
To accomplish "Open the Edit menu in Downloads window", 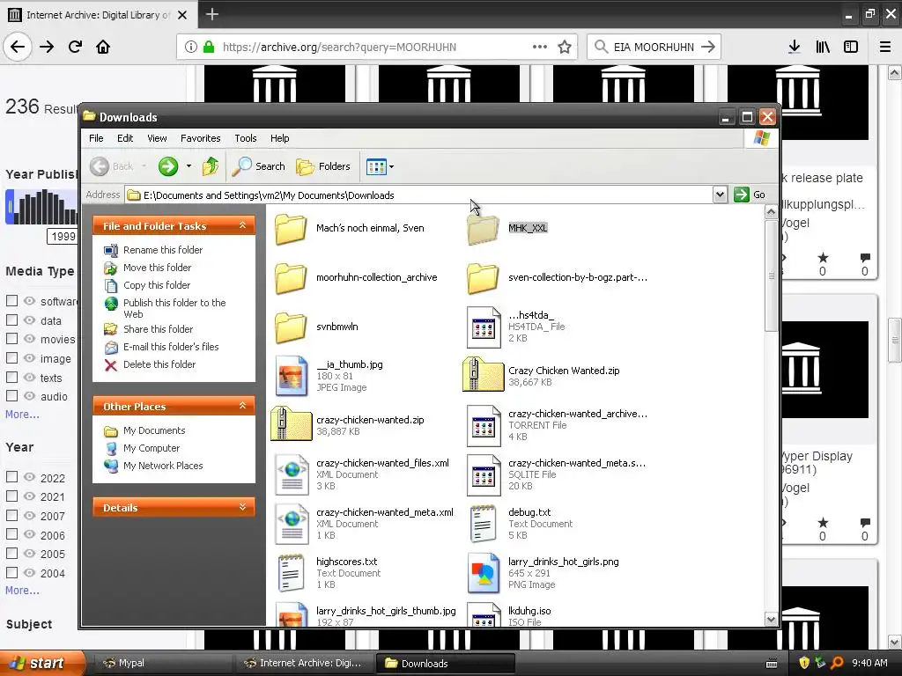I will pyautogui.click(x=125, y=138).
